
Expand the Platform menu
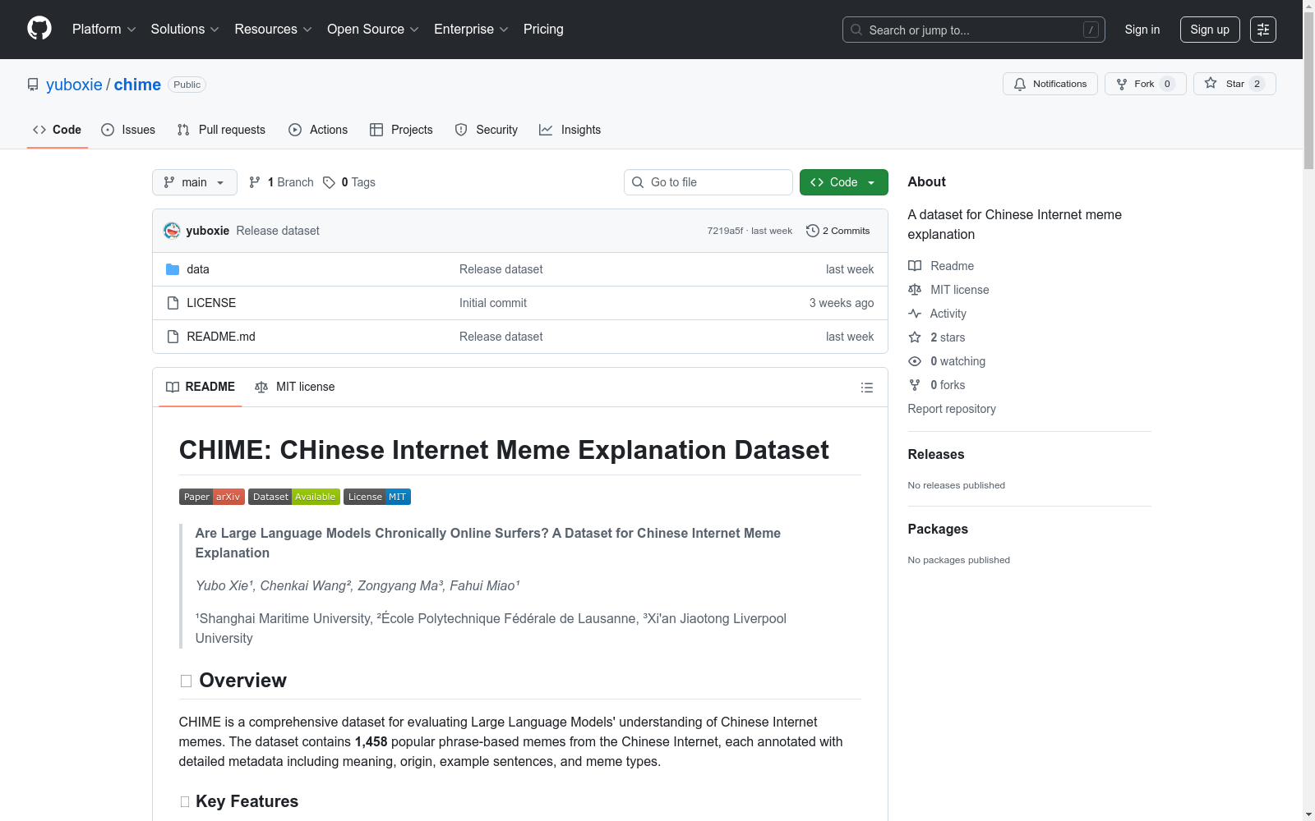point(104,30)
